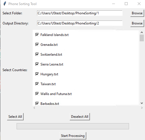Uncheck the Falkland Islands.txt checkbox
The image size is (145, 140).
37,35
